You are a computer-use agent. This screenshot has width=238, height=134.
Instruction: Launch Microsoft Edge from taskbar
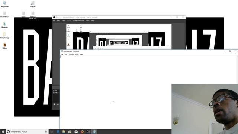(58, 131)
